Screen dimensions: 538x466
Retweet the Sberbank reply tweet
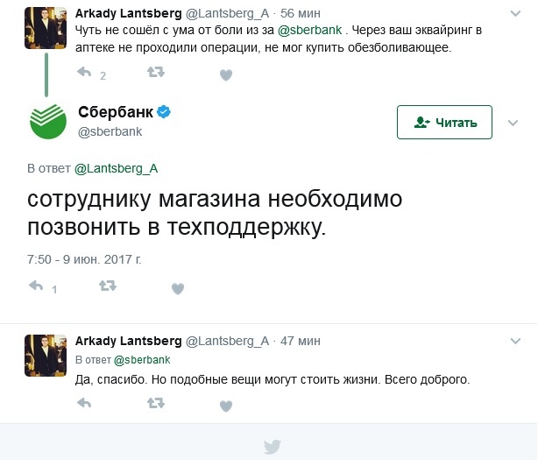coord(108,286)
